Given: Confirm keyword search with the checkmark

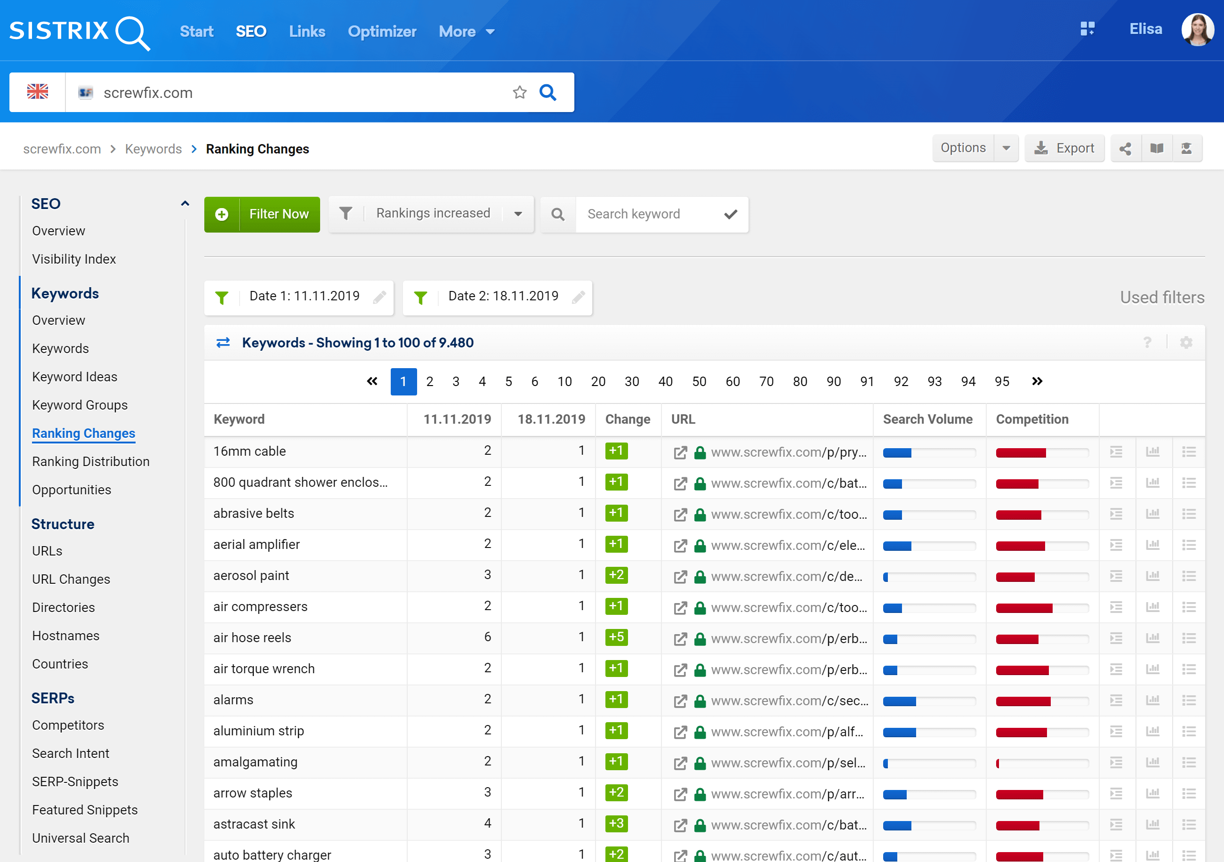Looking at the screenshot, I should (x=730, y=214).
